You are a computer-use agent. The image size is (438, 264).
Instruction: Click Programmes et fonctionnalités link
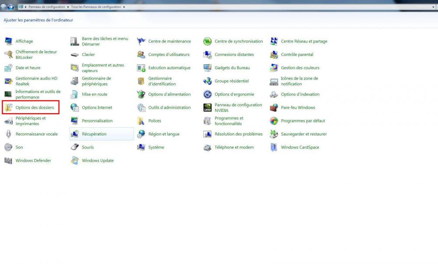tap(229, 121)
